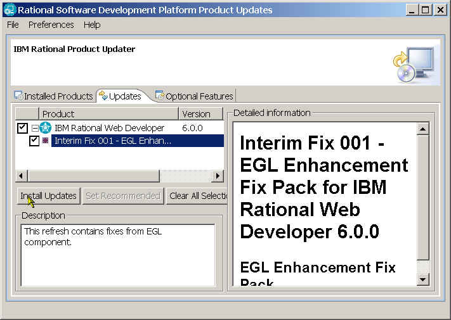Open the File menu

[13, 25]
